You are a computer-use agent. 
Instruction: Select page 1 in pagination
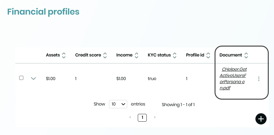(142, 117)
